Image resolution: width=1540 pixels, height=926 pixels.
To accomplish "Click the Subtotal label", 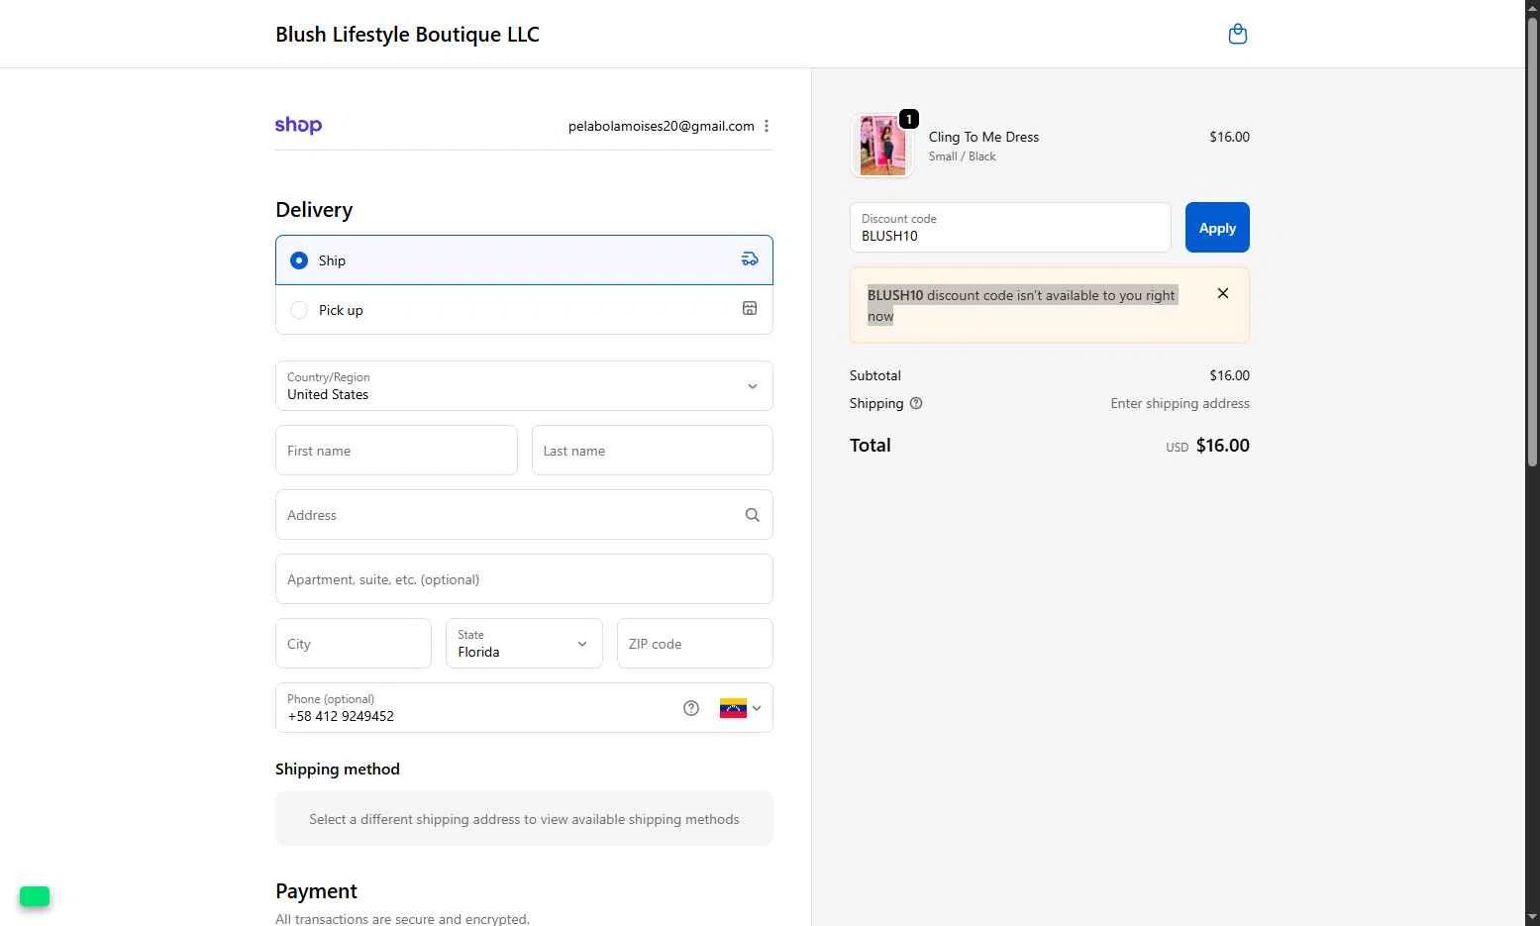I will (875, 375).
